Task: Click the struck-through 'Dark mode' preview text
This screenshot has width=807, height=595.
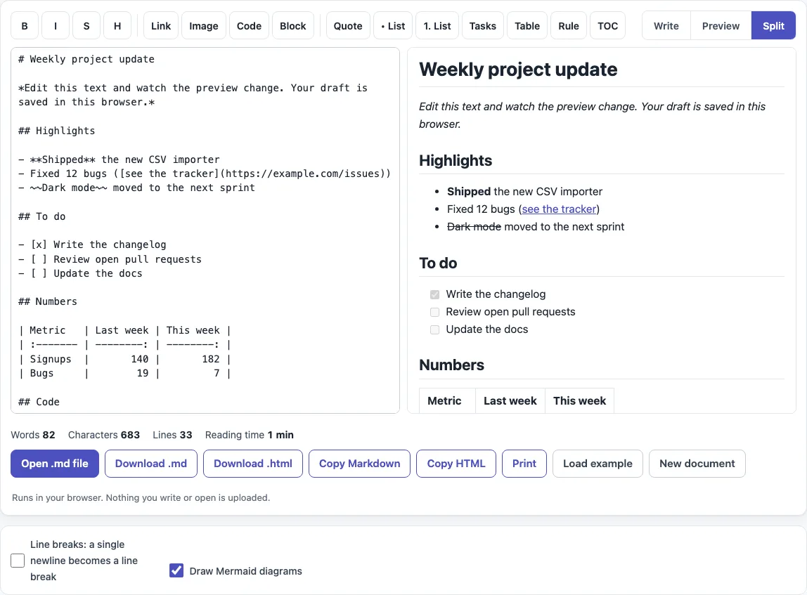Action: 474,226
